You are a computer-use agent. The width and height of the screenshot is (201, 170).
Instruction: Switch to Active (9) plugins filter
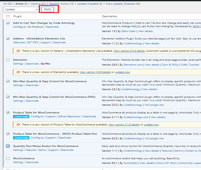[x=21, y=4]
